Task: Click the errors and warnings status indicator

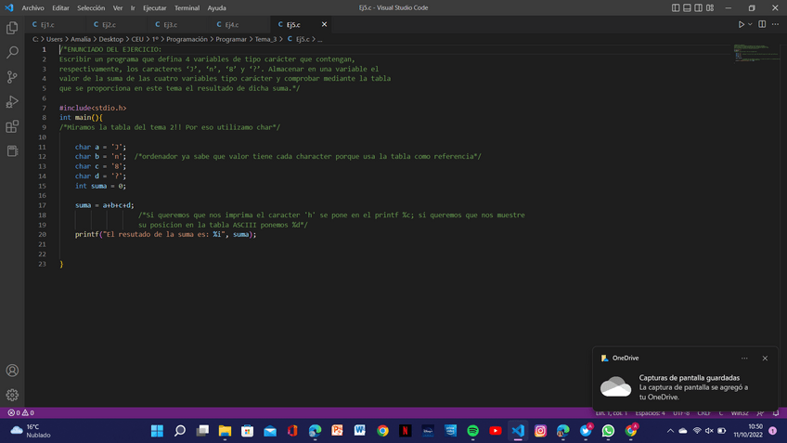Action: 20,412
